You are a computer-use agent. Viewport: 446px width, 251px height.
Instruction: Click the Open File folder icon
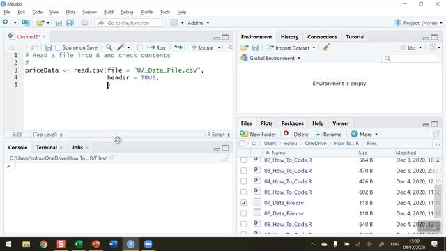(40, 23)
